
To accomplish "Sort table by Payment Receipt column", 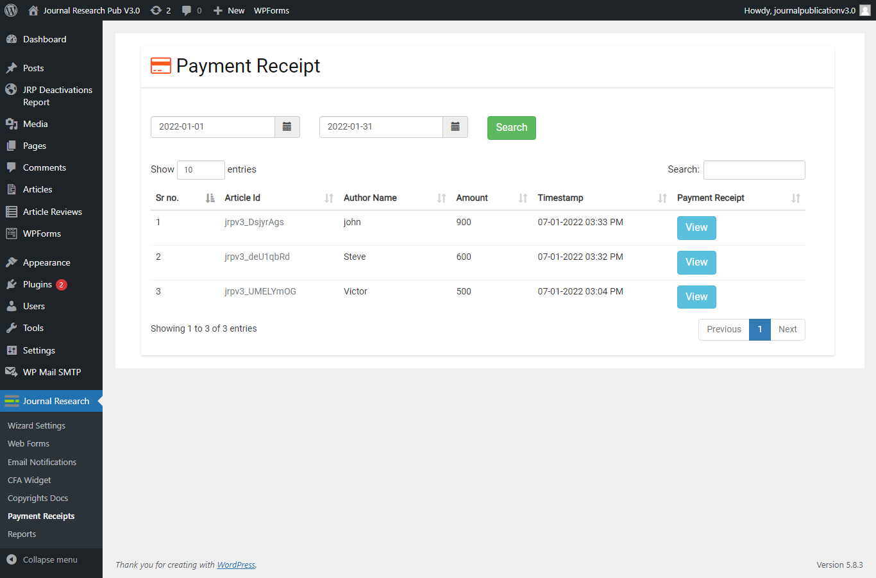I will click(x=739, y=198).
